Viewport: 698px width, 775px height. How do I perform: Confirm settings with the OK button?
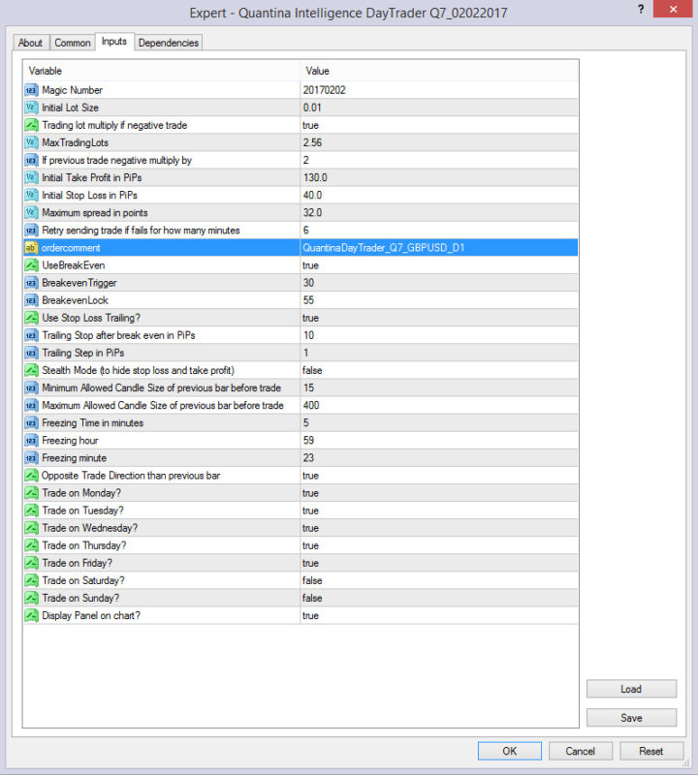click(x=510, y=752)
